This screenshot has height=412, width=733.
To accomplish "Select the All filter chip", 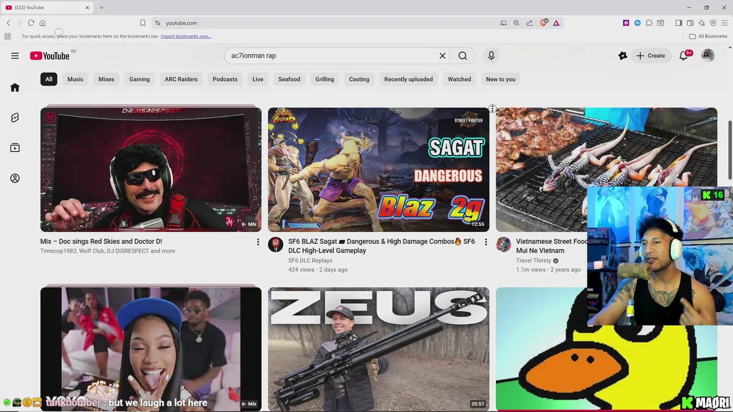I will tap(49, 79).
